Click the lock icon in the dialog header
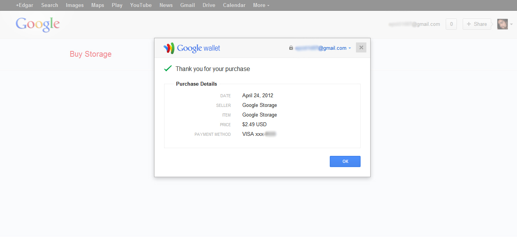 (x=291, y=48)
